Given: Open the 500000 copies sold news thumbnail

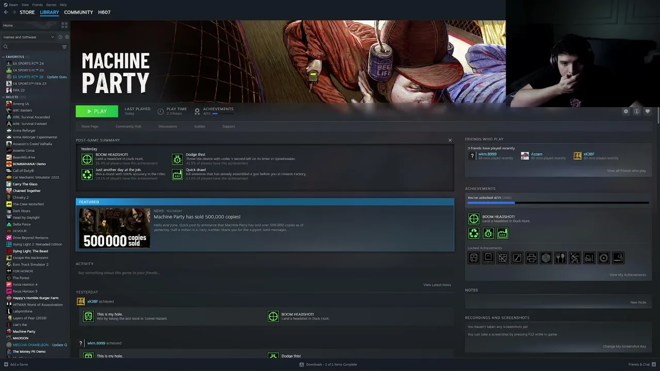Looking at the screenshot, I should point(114,228).
